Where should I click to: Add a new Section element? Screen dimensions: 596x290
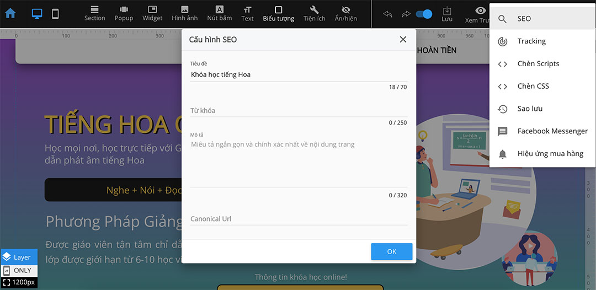94,14
